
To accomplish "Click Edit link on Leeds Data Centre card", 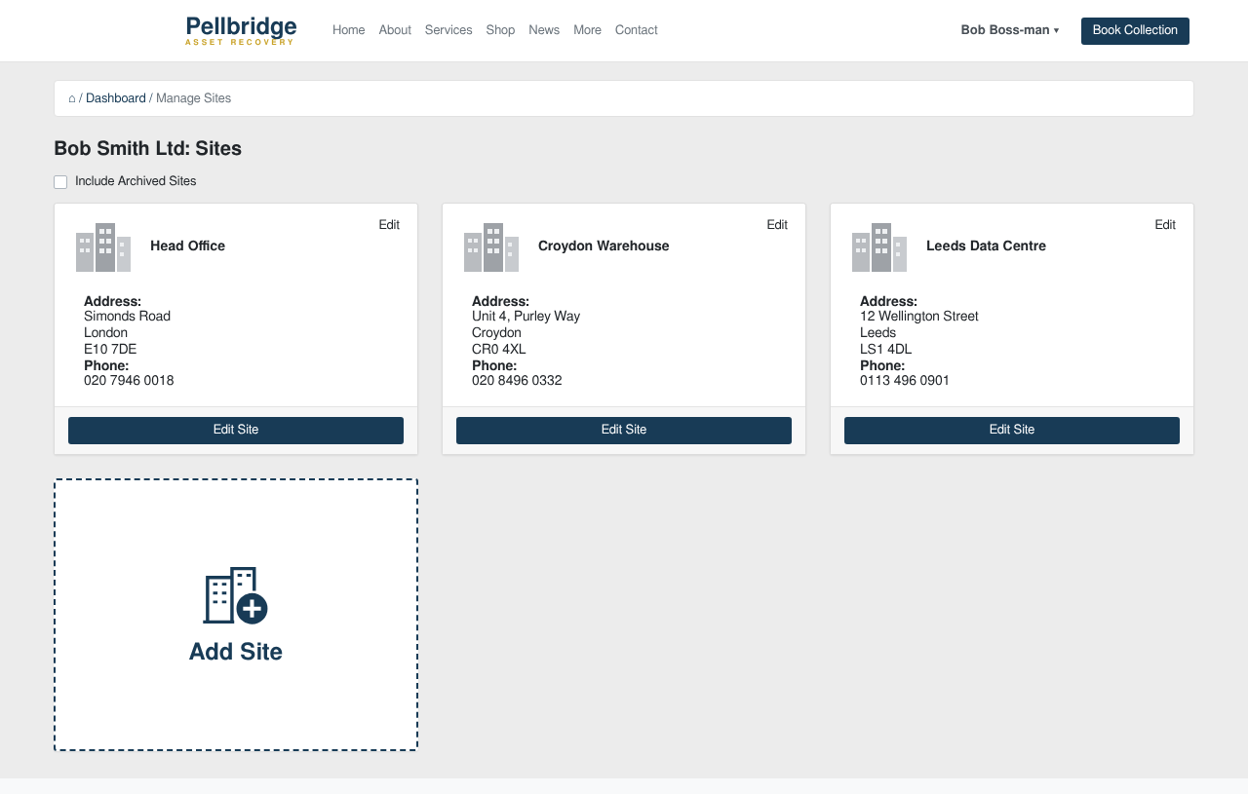I will click(x=1165, y=225).
